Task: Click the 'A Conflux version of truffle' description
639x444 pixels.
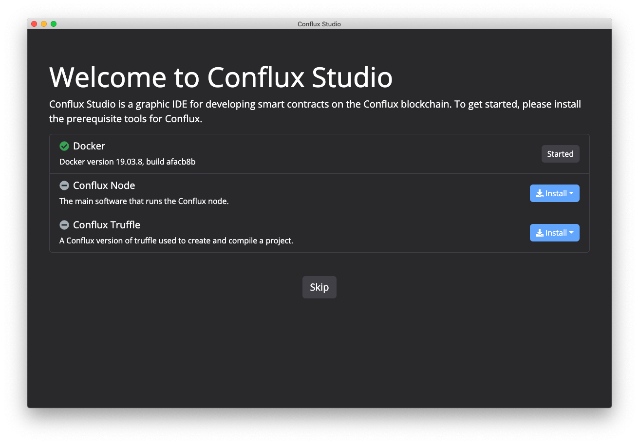Action: [176, 240]
